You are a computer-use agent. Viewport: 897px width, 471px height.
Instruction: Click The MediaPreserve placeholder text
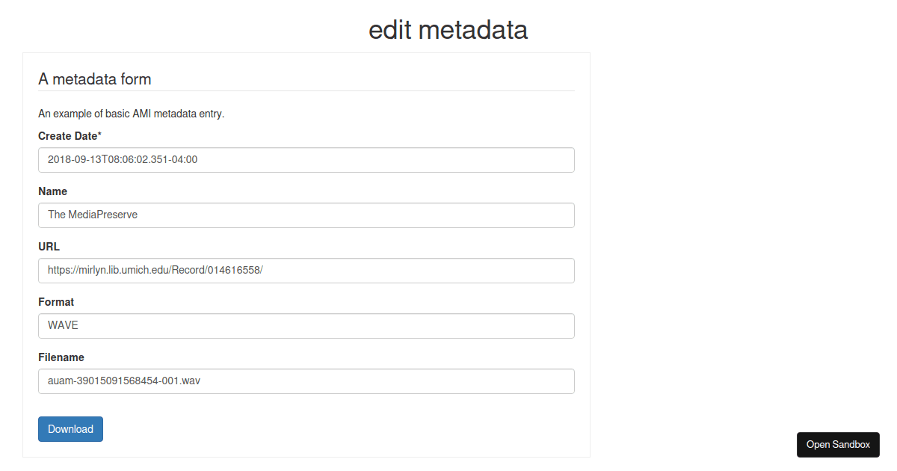(92, 215)
